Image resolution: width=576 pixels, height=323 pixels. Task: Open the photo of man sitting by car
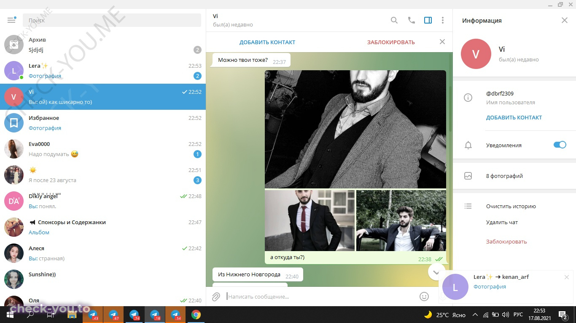pyautogui.click(x=401, y=220)
